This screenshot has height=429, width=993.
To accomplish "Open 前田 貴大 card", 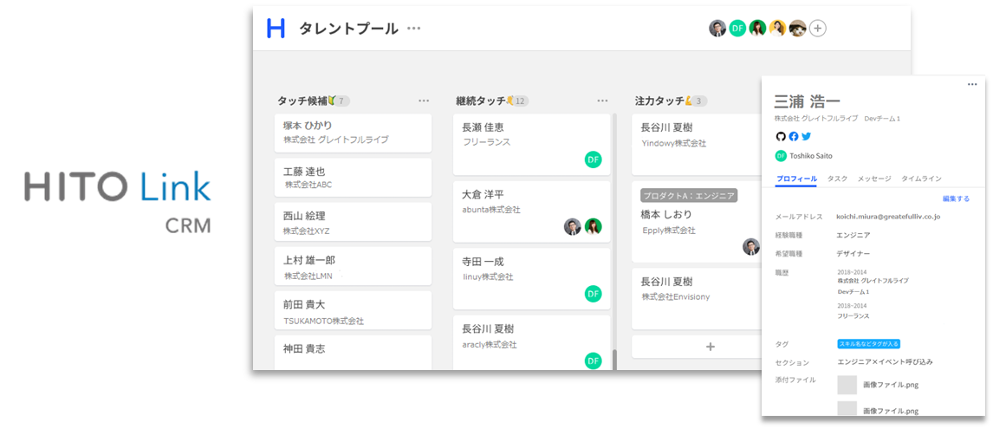I will click(353, 310).
